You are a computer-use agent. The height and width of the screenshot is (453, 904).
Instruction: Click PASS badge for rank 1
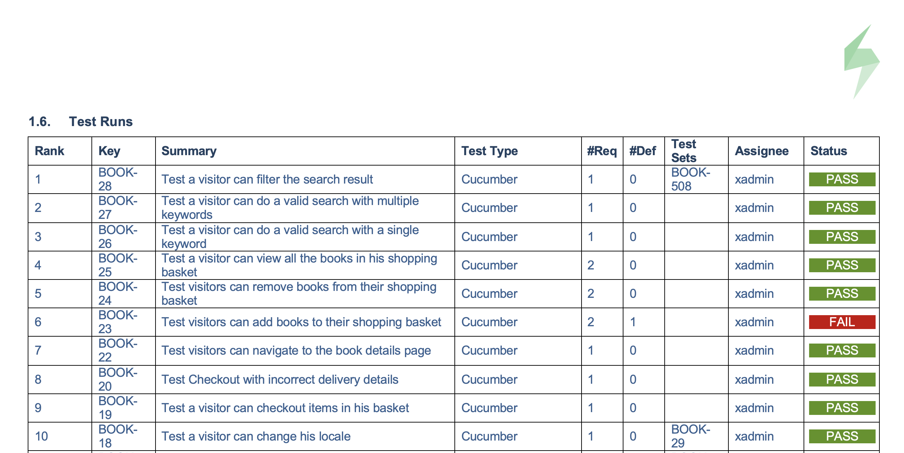(x=842, y=179)
